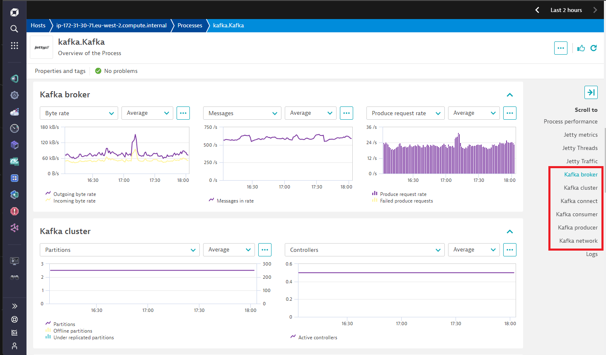Screen dimensions: 606x355
Task: Open Produce request rate chart options menu
Action: click(x=510, y=113)
